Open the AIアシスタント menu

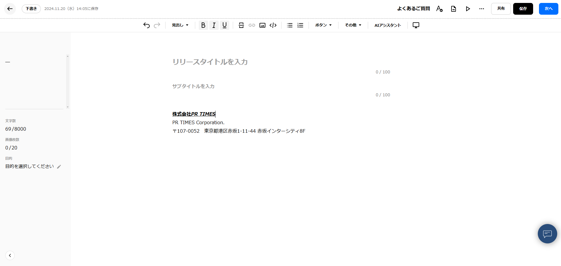click(x=388, y=25)
